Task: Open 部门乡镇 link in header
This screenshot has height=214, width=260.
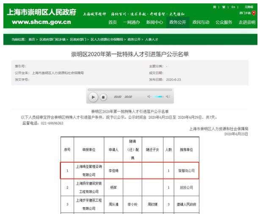Action: pyautogui.click(x=245, y=13)
